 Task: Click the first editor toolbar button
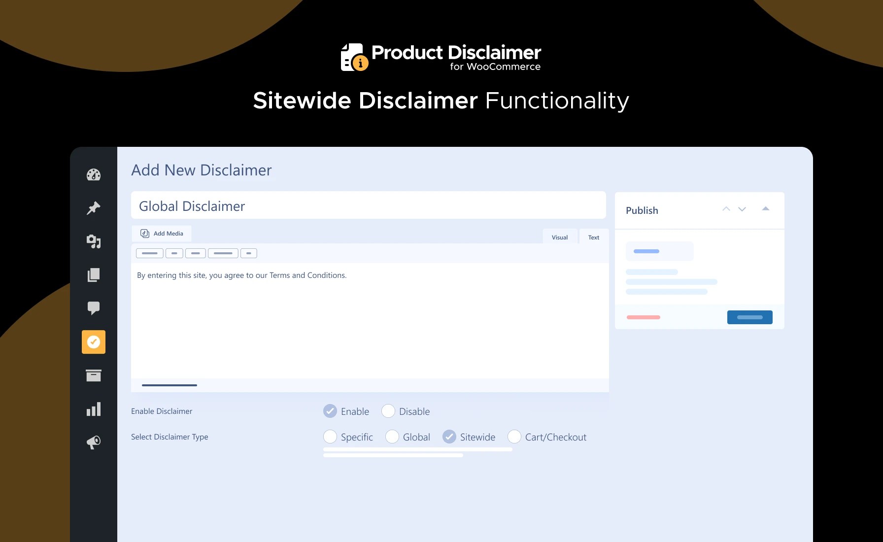click(x=150, y=253)
